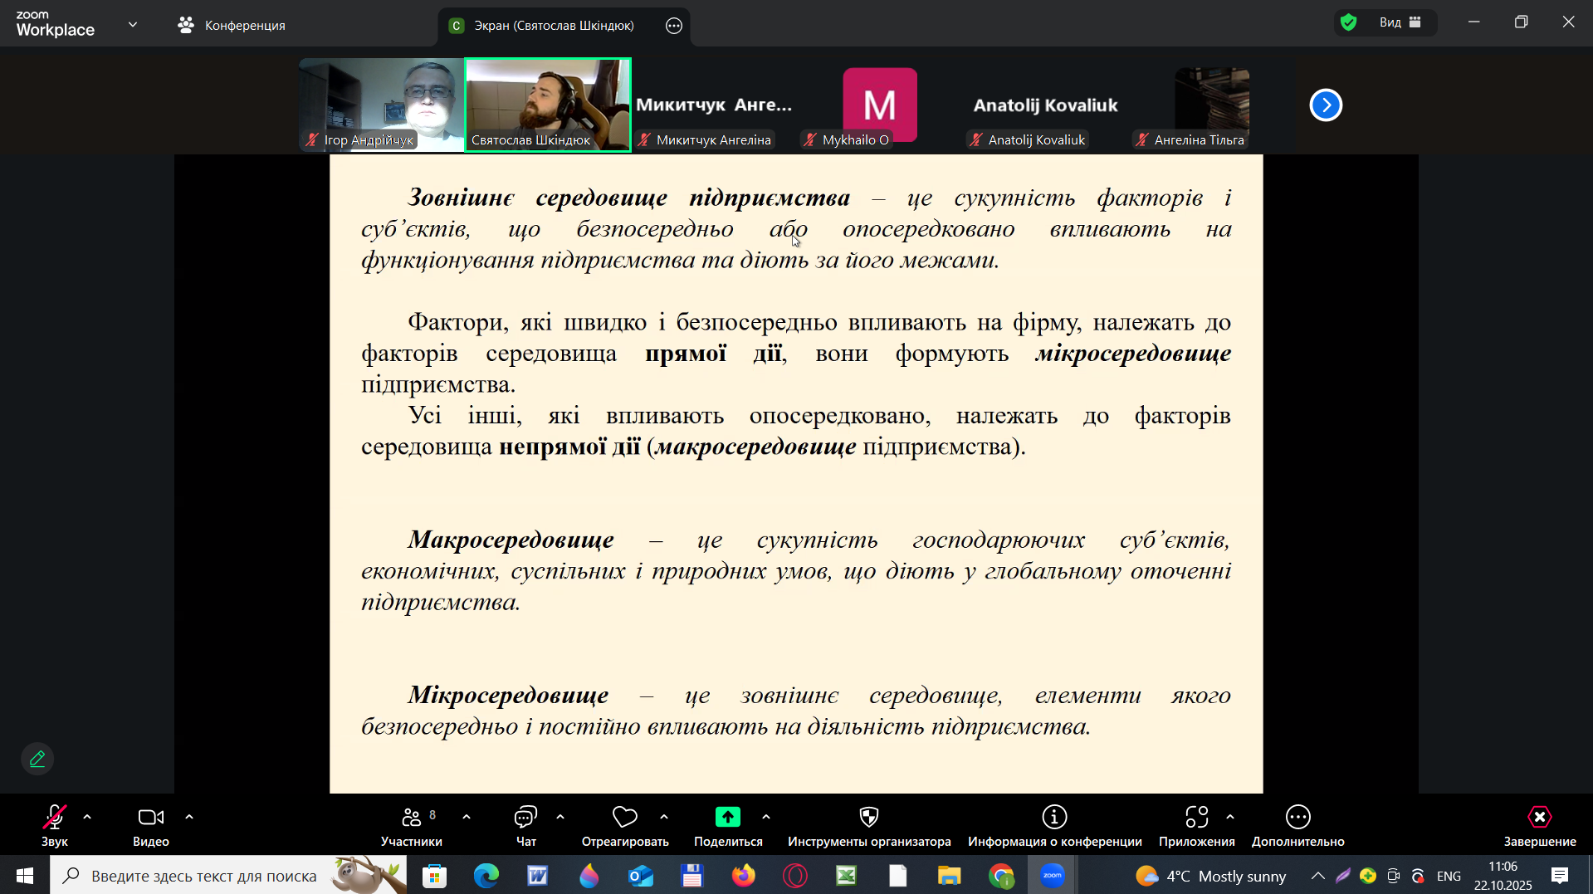The width and height of the screenshot is (1593, 894).
Task: Click the green encryption shield icon
Action: pyautogui.click(x=1349, y=22)
